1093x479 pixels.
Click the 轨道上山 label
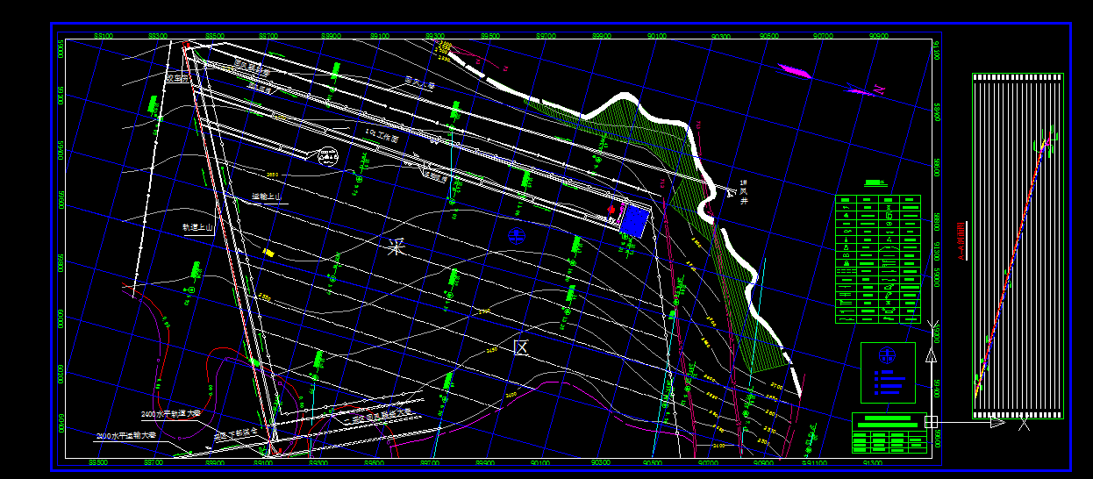(x=198, y=227)
